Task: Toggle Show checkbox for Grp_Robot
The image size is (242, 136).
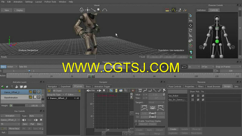Action: pos(192,96)
